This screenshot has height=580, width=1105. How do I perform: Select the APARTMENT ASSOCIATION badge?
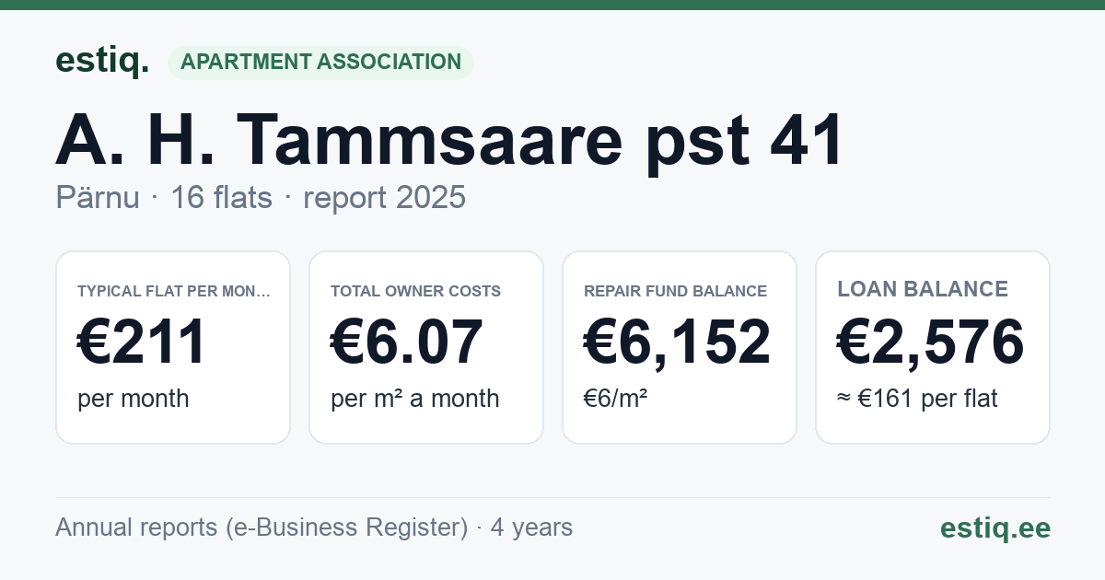(x=320, y=63)
